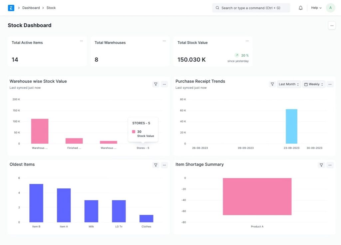Viewport: 341px width, 245px height.
Task: Focus the search or command field
Action: click(251, 8)
